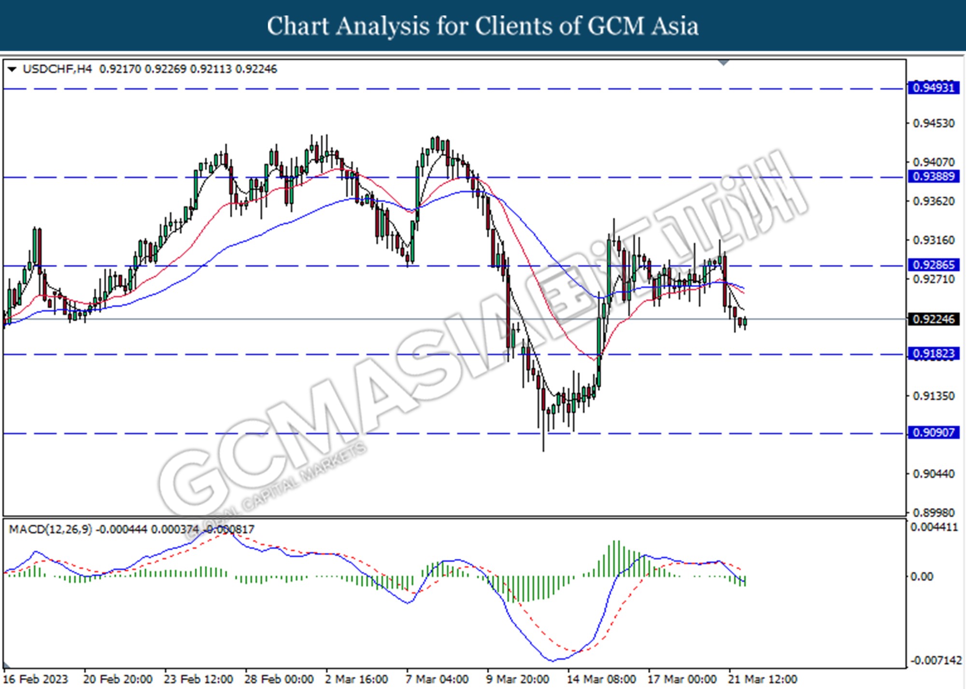
Task: Click the USDCHF,H4 symbol title text
Action: click(57, 69)
